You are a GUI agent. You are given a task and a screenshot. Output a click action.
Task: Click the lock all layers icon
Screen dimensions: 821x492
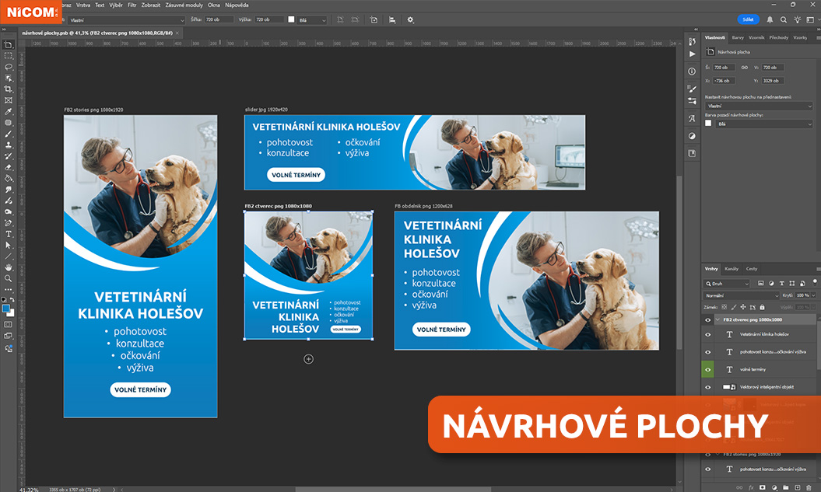763,307
